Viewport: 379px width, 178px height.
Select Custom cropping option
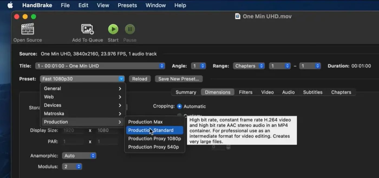[x=179, y=115]
